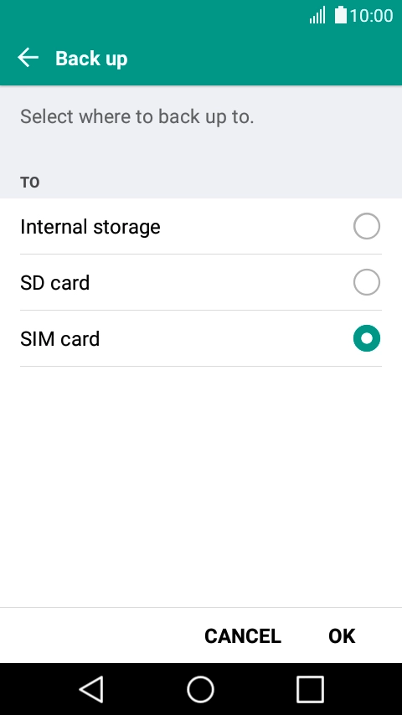This screenshot has height=715, width=402.
Task: Choose the Internal storage label
Action: [x=90, y=227]
